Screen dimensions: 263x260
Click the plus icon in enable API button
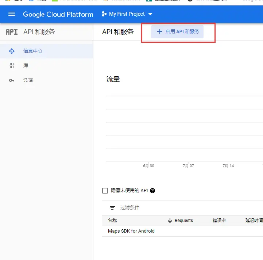click(159, 31)
